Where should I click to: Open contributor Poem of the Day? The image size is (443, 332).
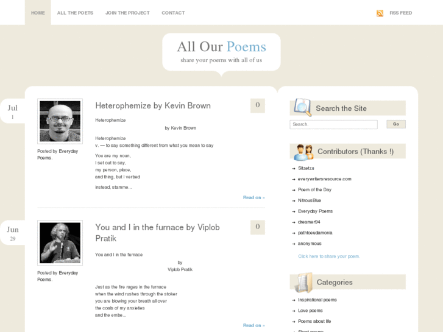pos(315,189)
